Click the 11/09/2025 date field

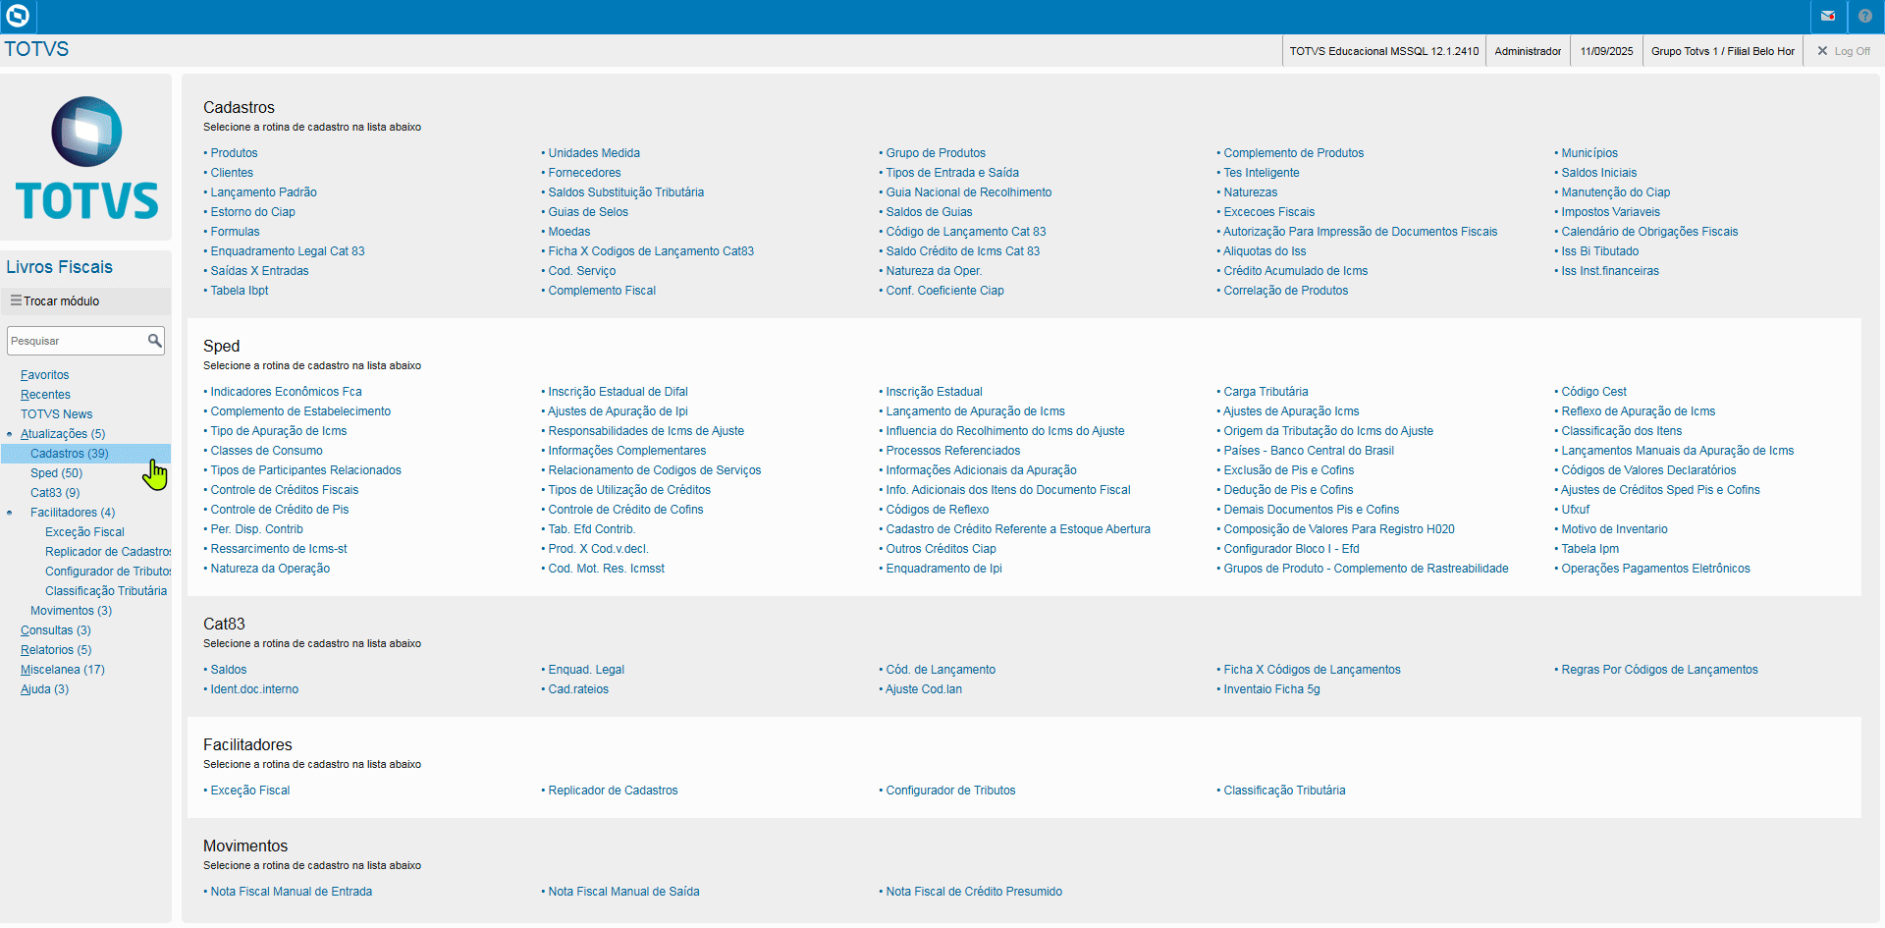point(1606,51)
